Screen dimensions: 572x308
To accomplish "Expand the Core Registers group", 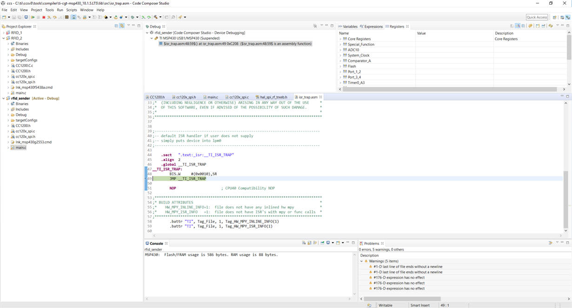I will (340, 39).
